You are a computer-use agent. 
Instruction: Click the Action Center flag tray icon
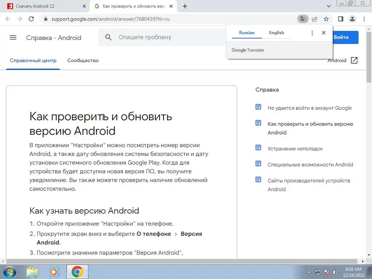327,272
